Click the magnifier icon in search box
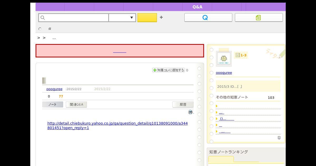The width and height of the screenshot is (316, 166). tap(43, 18)
